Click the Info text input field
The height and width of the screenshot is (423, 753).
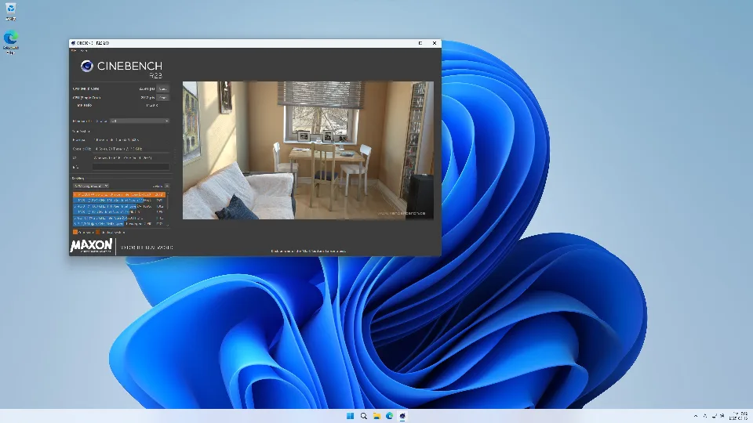click(130, 166)
